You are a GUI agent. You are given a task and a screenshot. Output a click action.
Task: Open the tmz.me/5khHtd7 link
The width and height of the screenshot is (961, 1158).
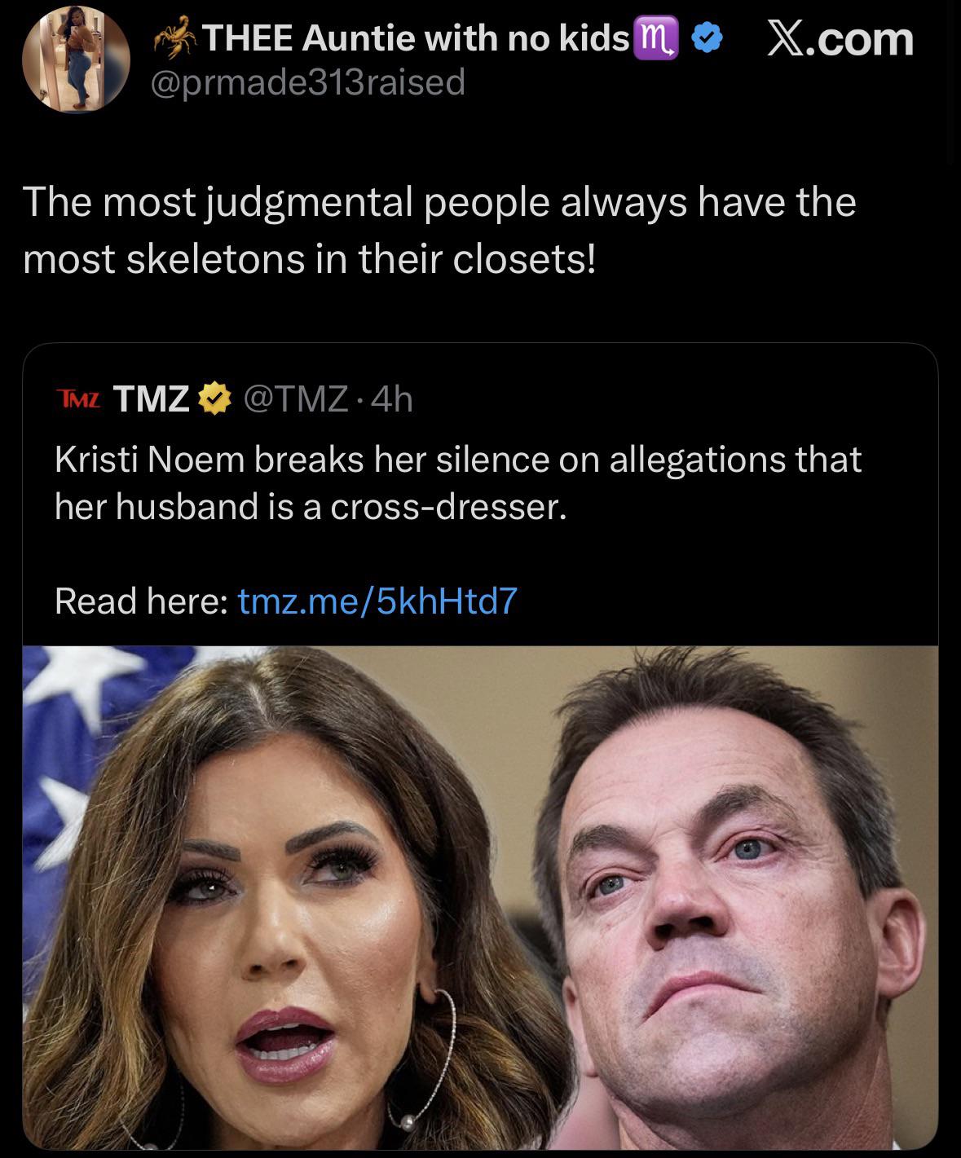coord(377,601)
